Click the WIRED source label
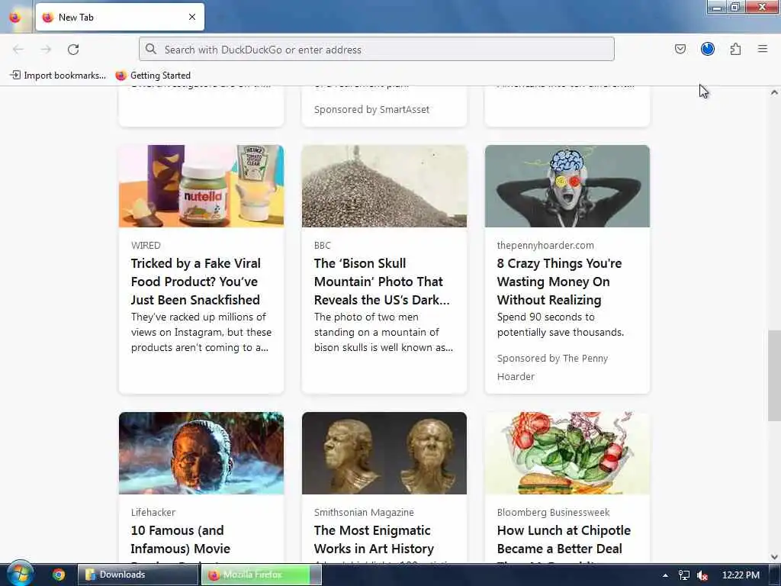 [x=146, y=245]
